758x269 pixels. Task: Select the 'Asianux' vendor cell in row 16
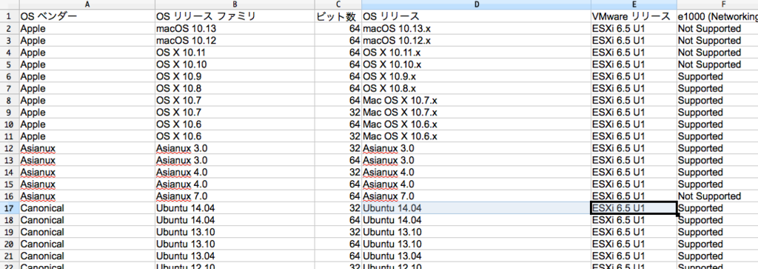pos(87,196)
